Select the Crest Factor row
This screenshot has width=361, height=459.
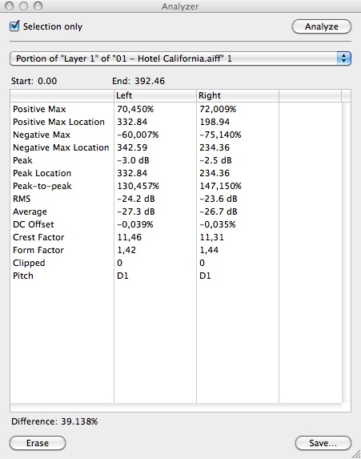point(176,237)
